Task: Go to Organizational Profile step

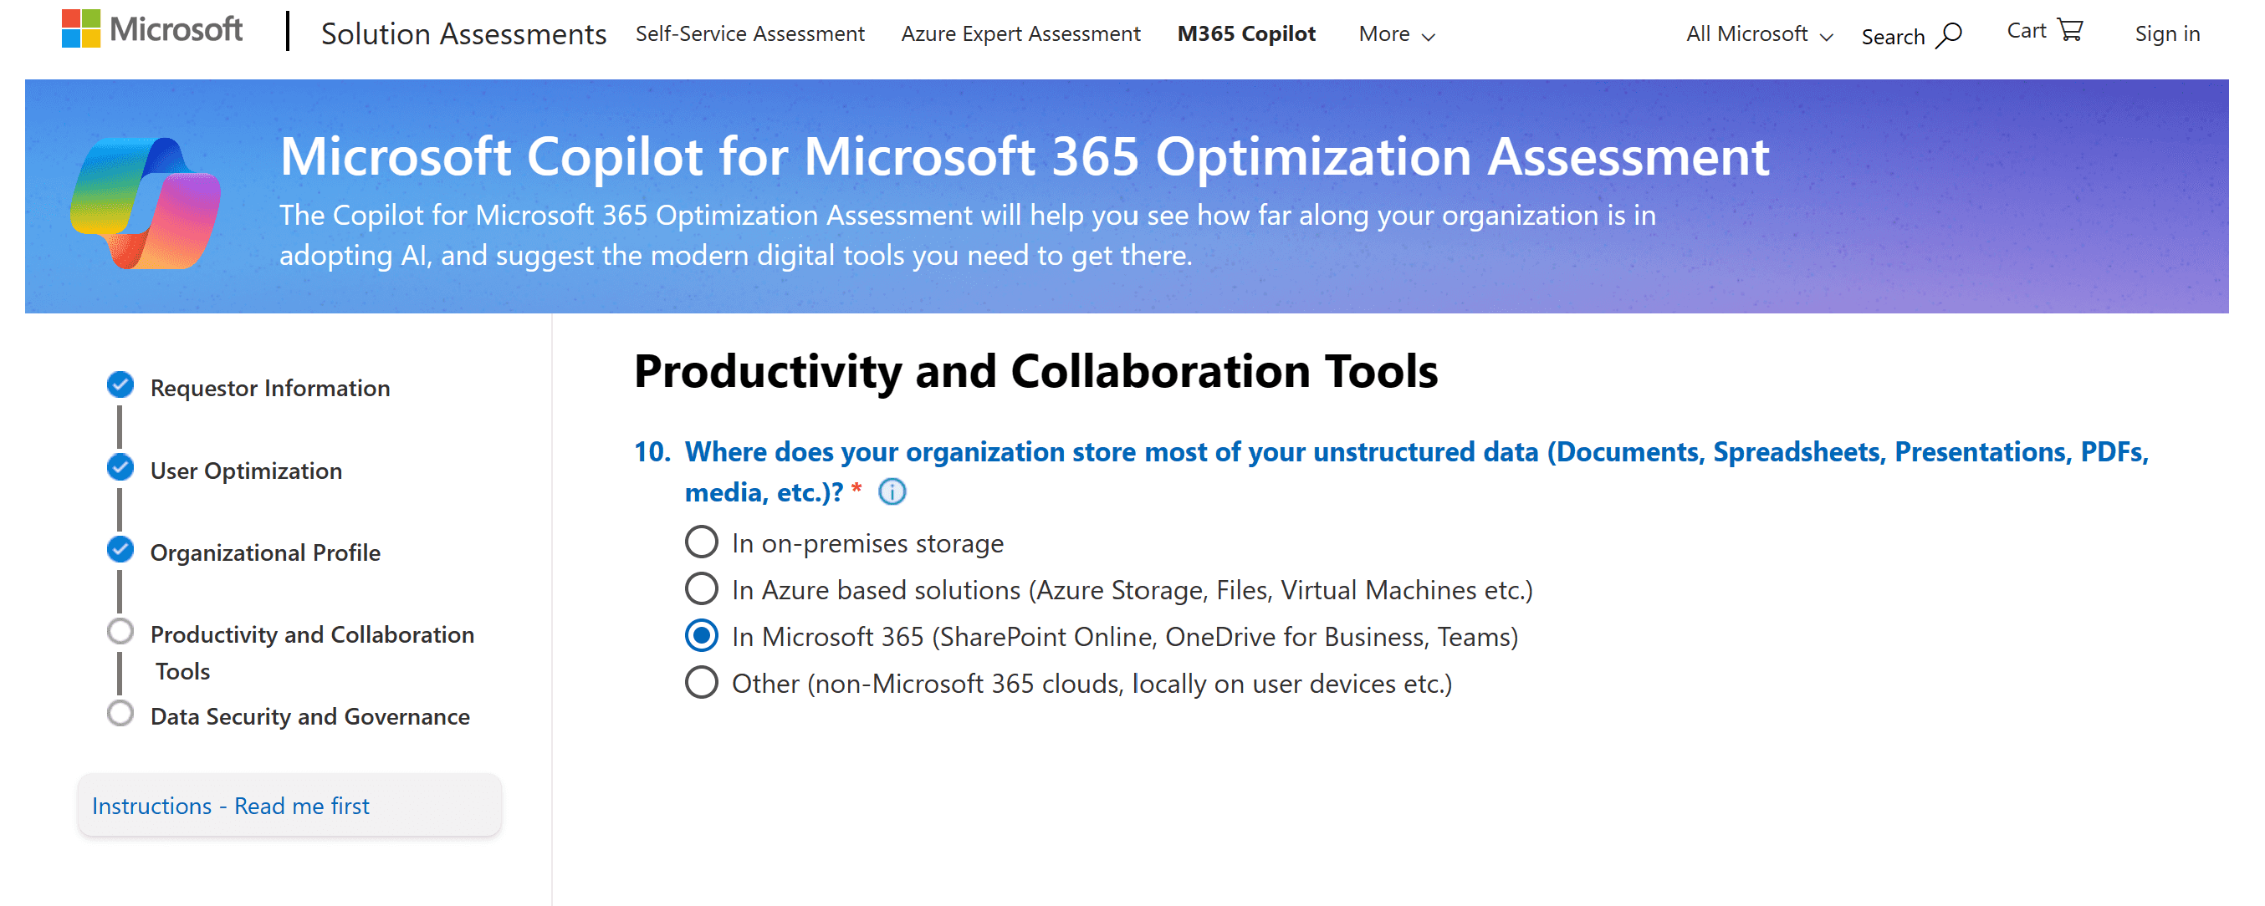Action: pyautogui.click(x=265, y=552)
